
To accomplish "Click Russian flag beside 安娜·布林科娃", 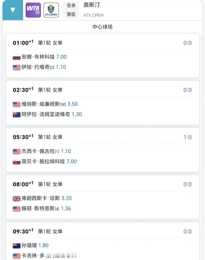I will (x=17, y=57).
